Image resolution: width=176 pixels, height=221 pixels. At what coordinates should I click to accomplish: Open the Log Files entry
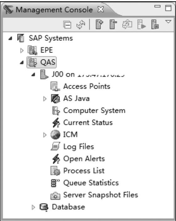point(79,147)
